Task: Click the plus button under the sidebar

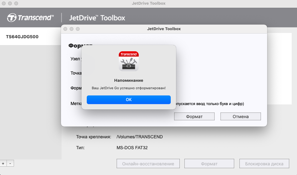Action: pos(3,163)
